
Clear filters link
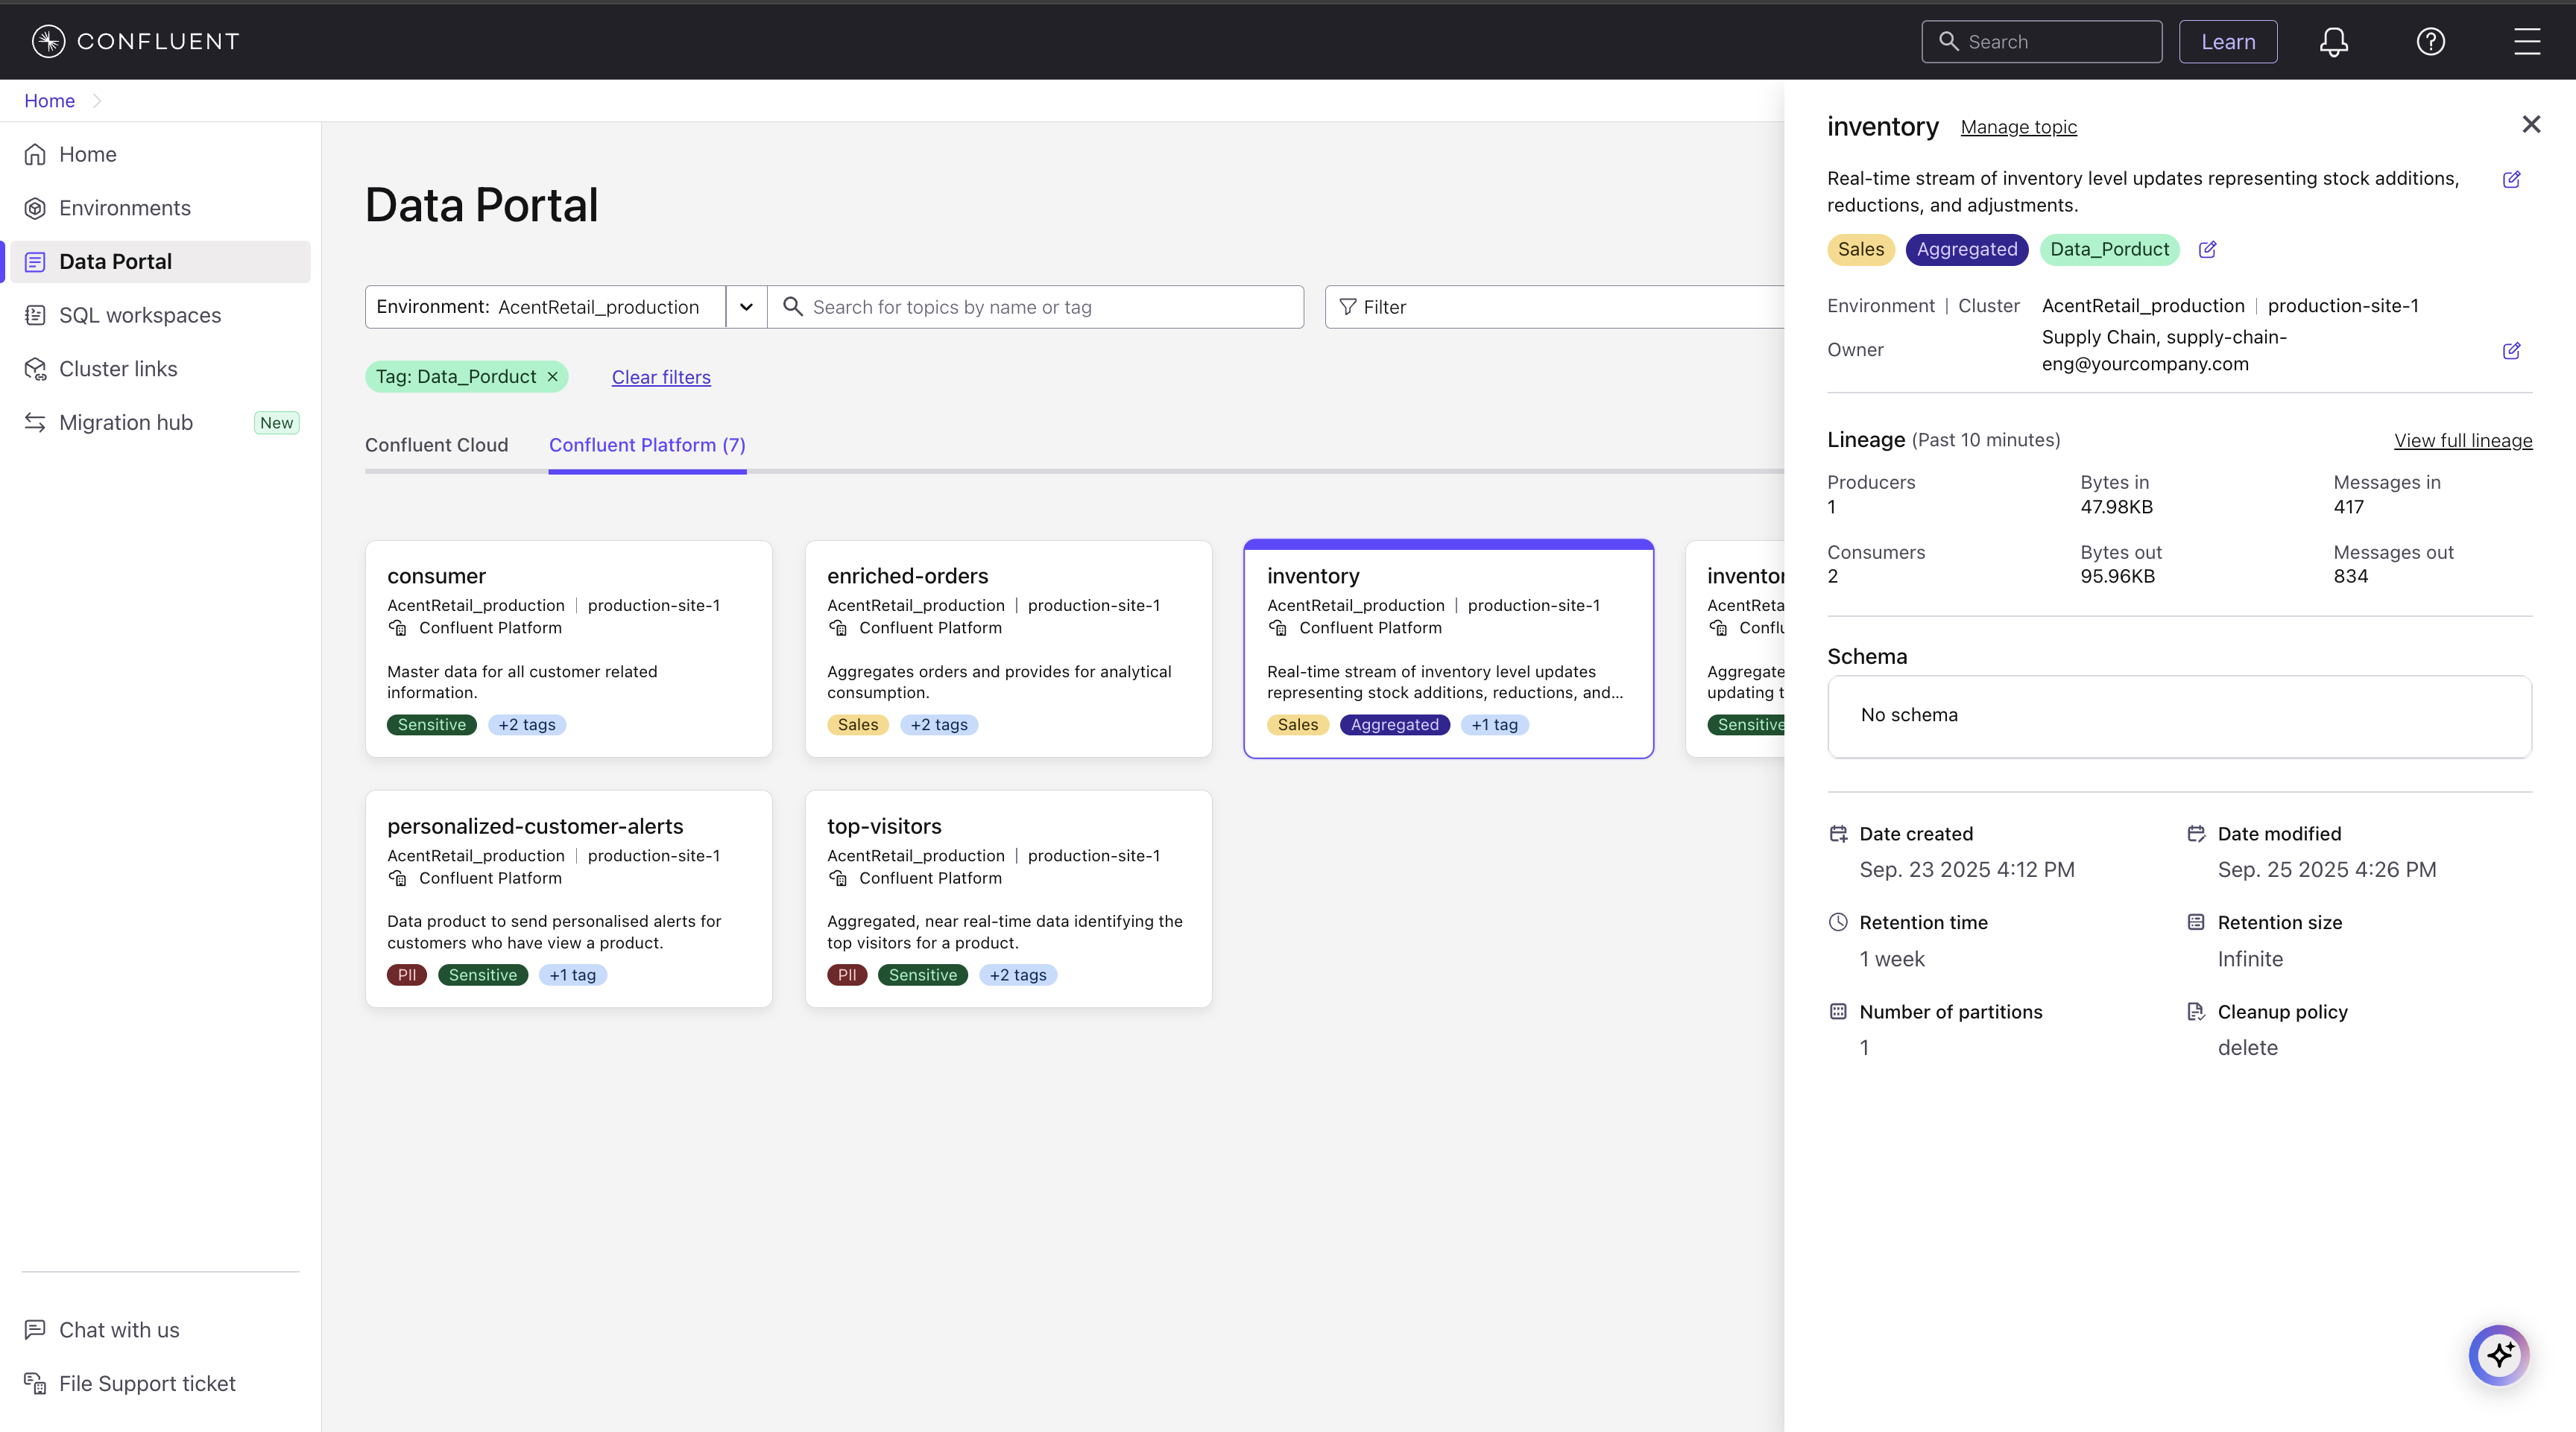point(661,377)
